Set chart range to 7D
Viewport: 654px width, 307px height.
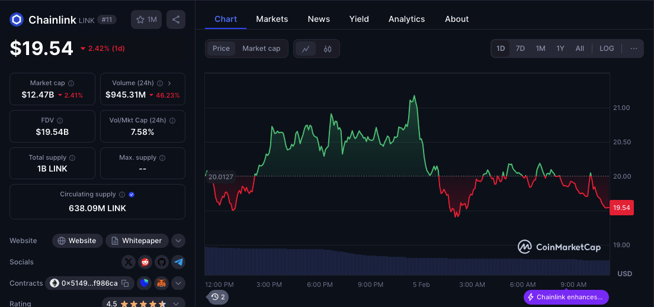520,49
